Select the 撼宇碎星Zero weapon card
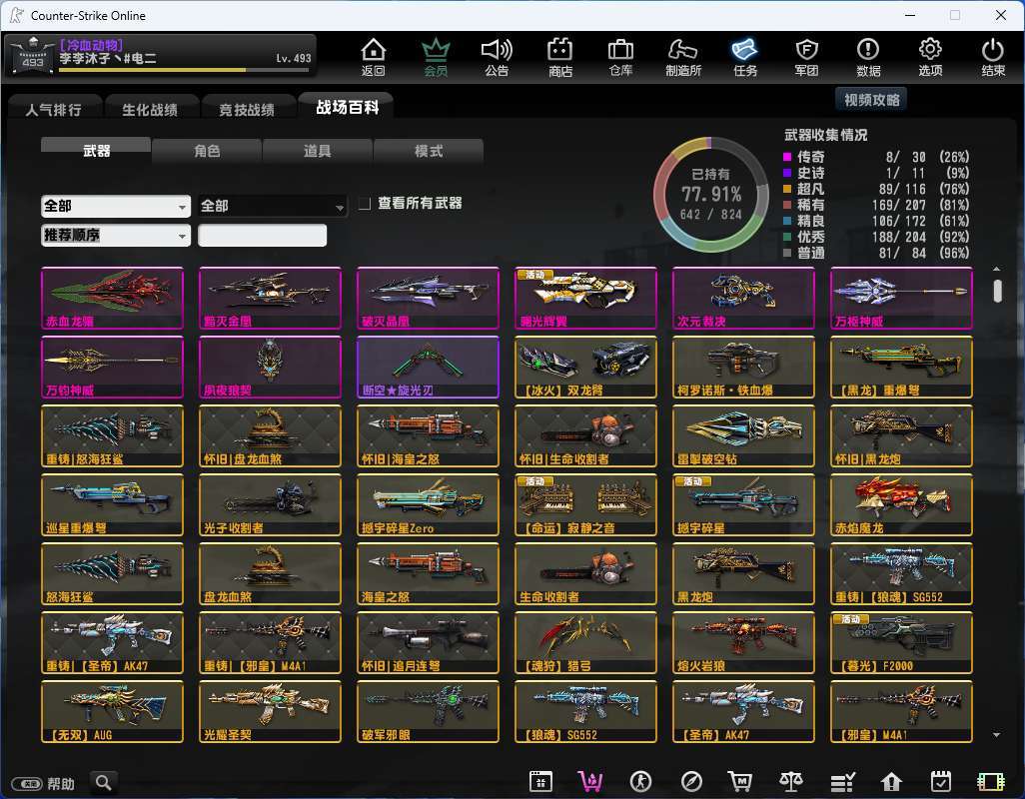This screenshot has height=799, width=1025. [429, 505]
